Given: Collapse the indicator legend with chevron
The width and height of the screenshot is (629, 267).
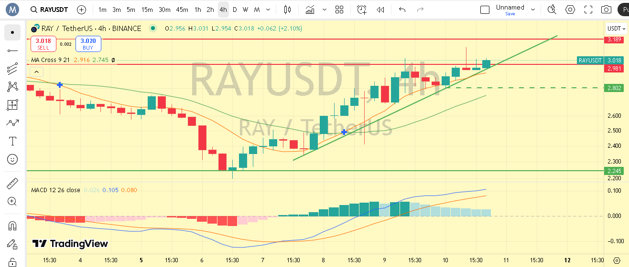Looking at the screenshot, I should [37, 72].
